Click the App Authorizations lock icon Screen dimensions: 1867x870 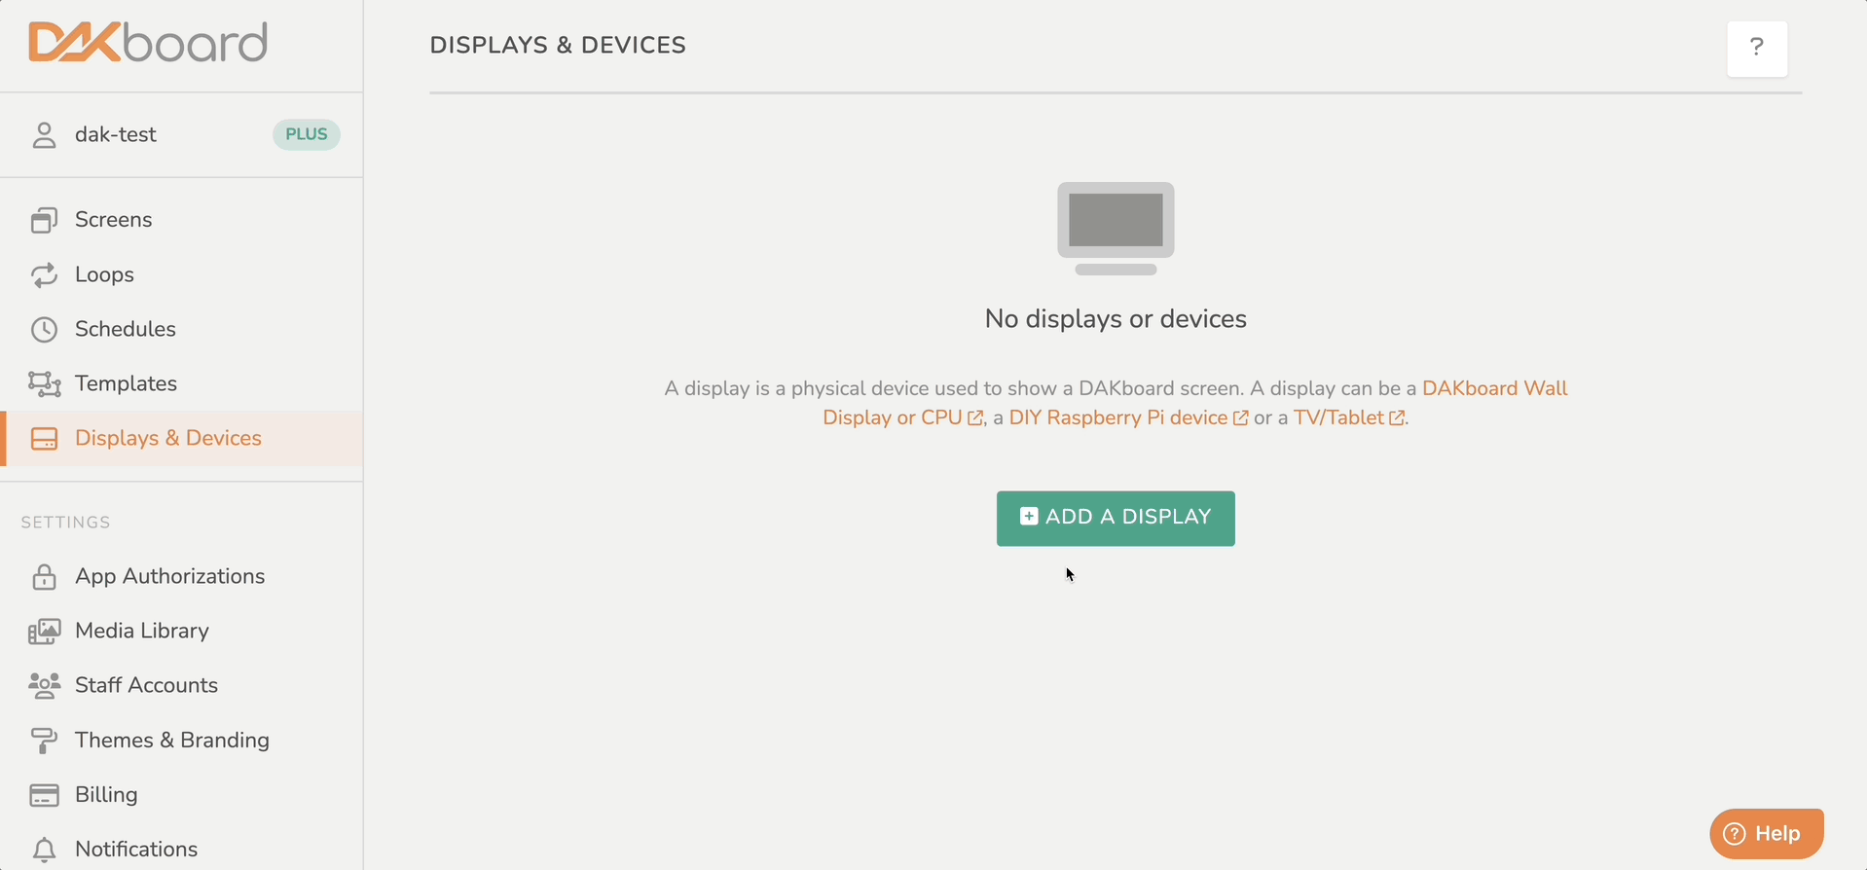(44, 577)
